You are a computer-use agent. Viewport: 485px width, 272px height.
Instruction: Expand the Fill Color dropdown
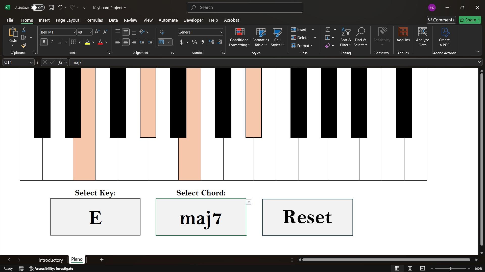(93, 42)
